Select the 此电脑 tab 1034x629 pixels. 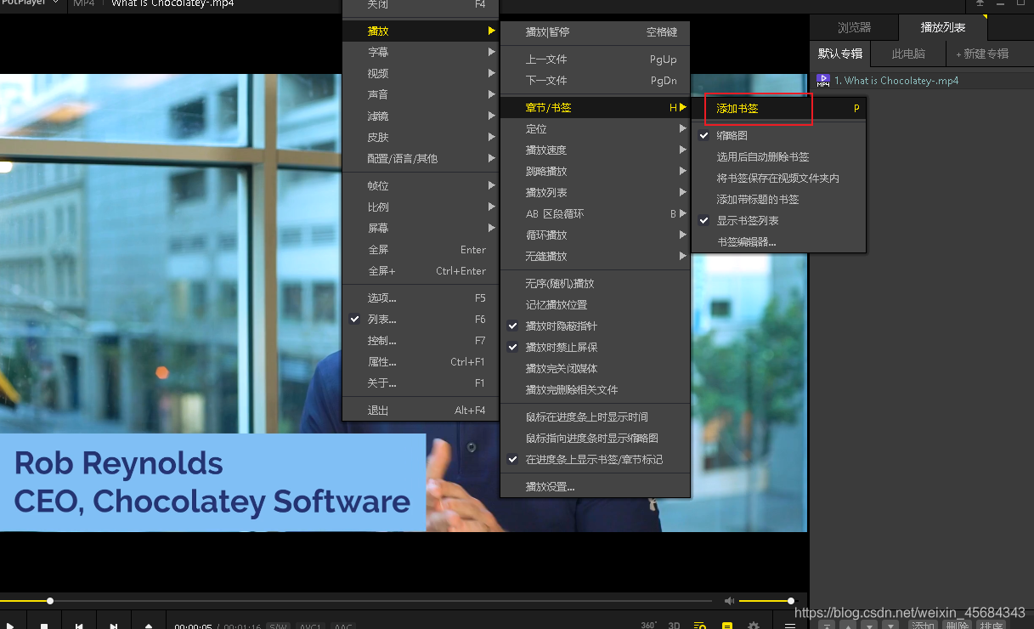point(908,54)
